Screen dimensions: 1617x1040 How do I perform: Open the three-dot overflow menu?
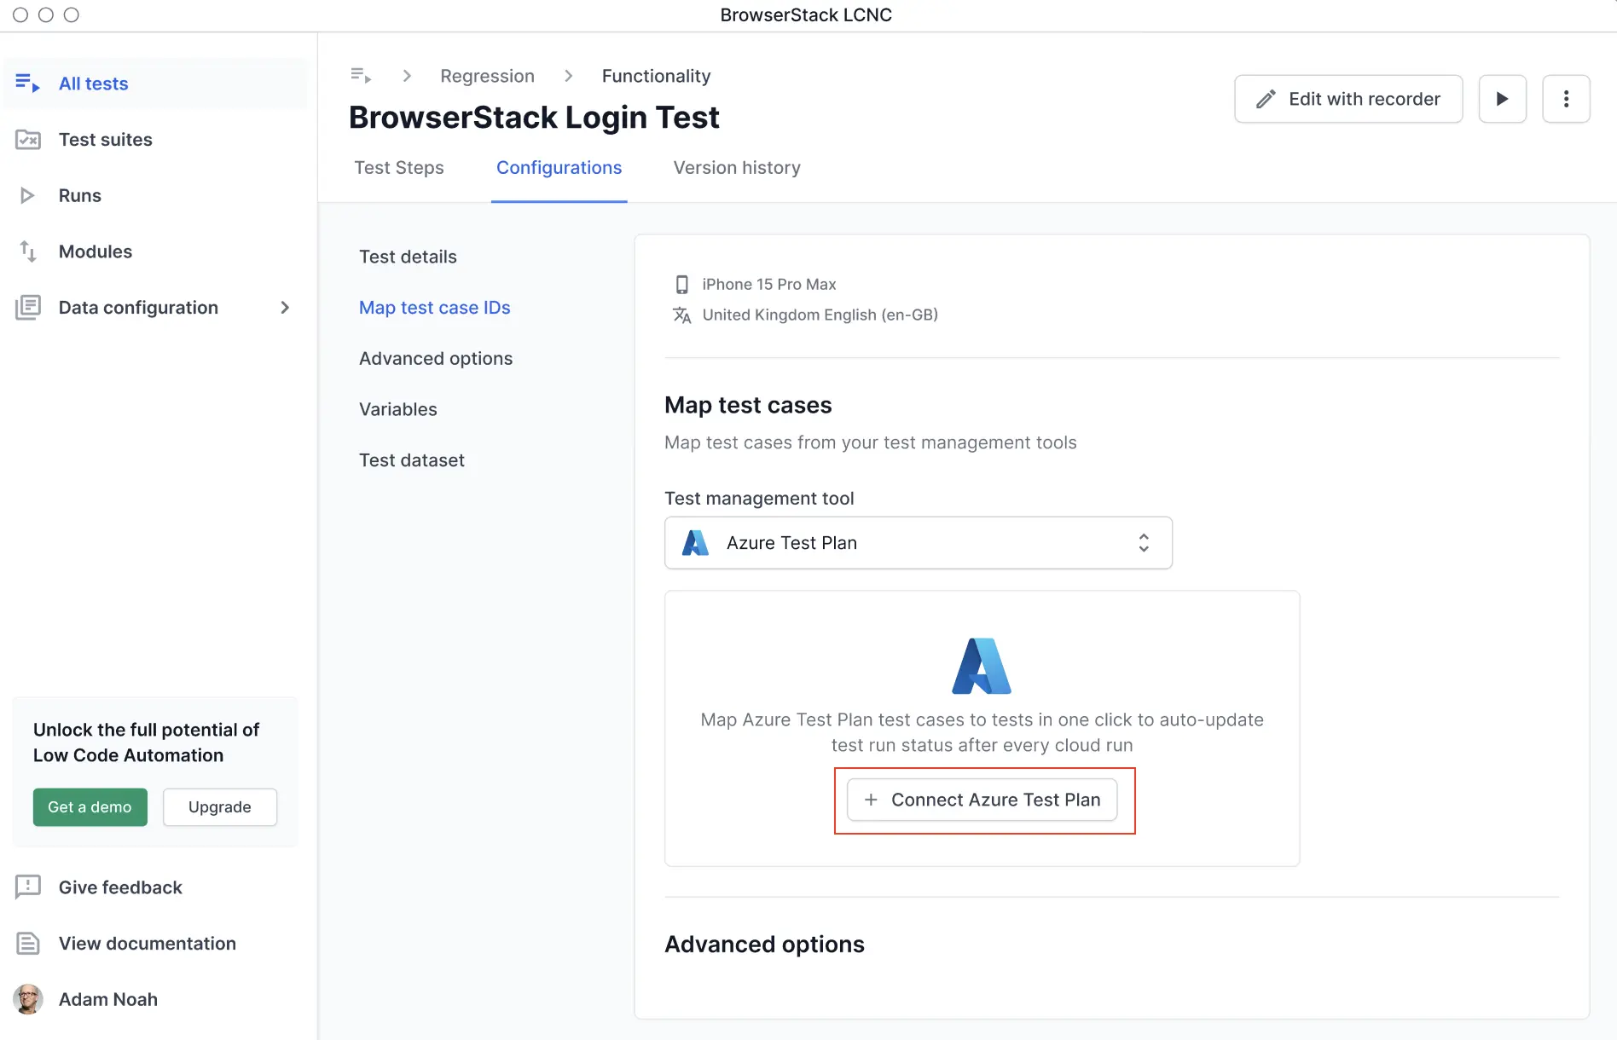1566,99
